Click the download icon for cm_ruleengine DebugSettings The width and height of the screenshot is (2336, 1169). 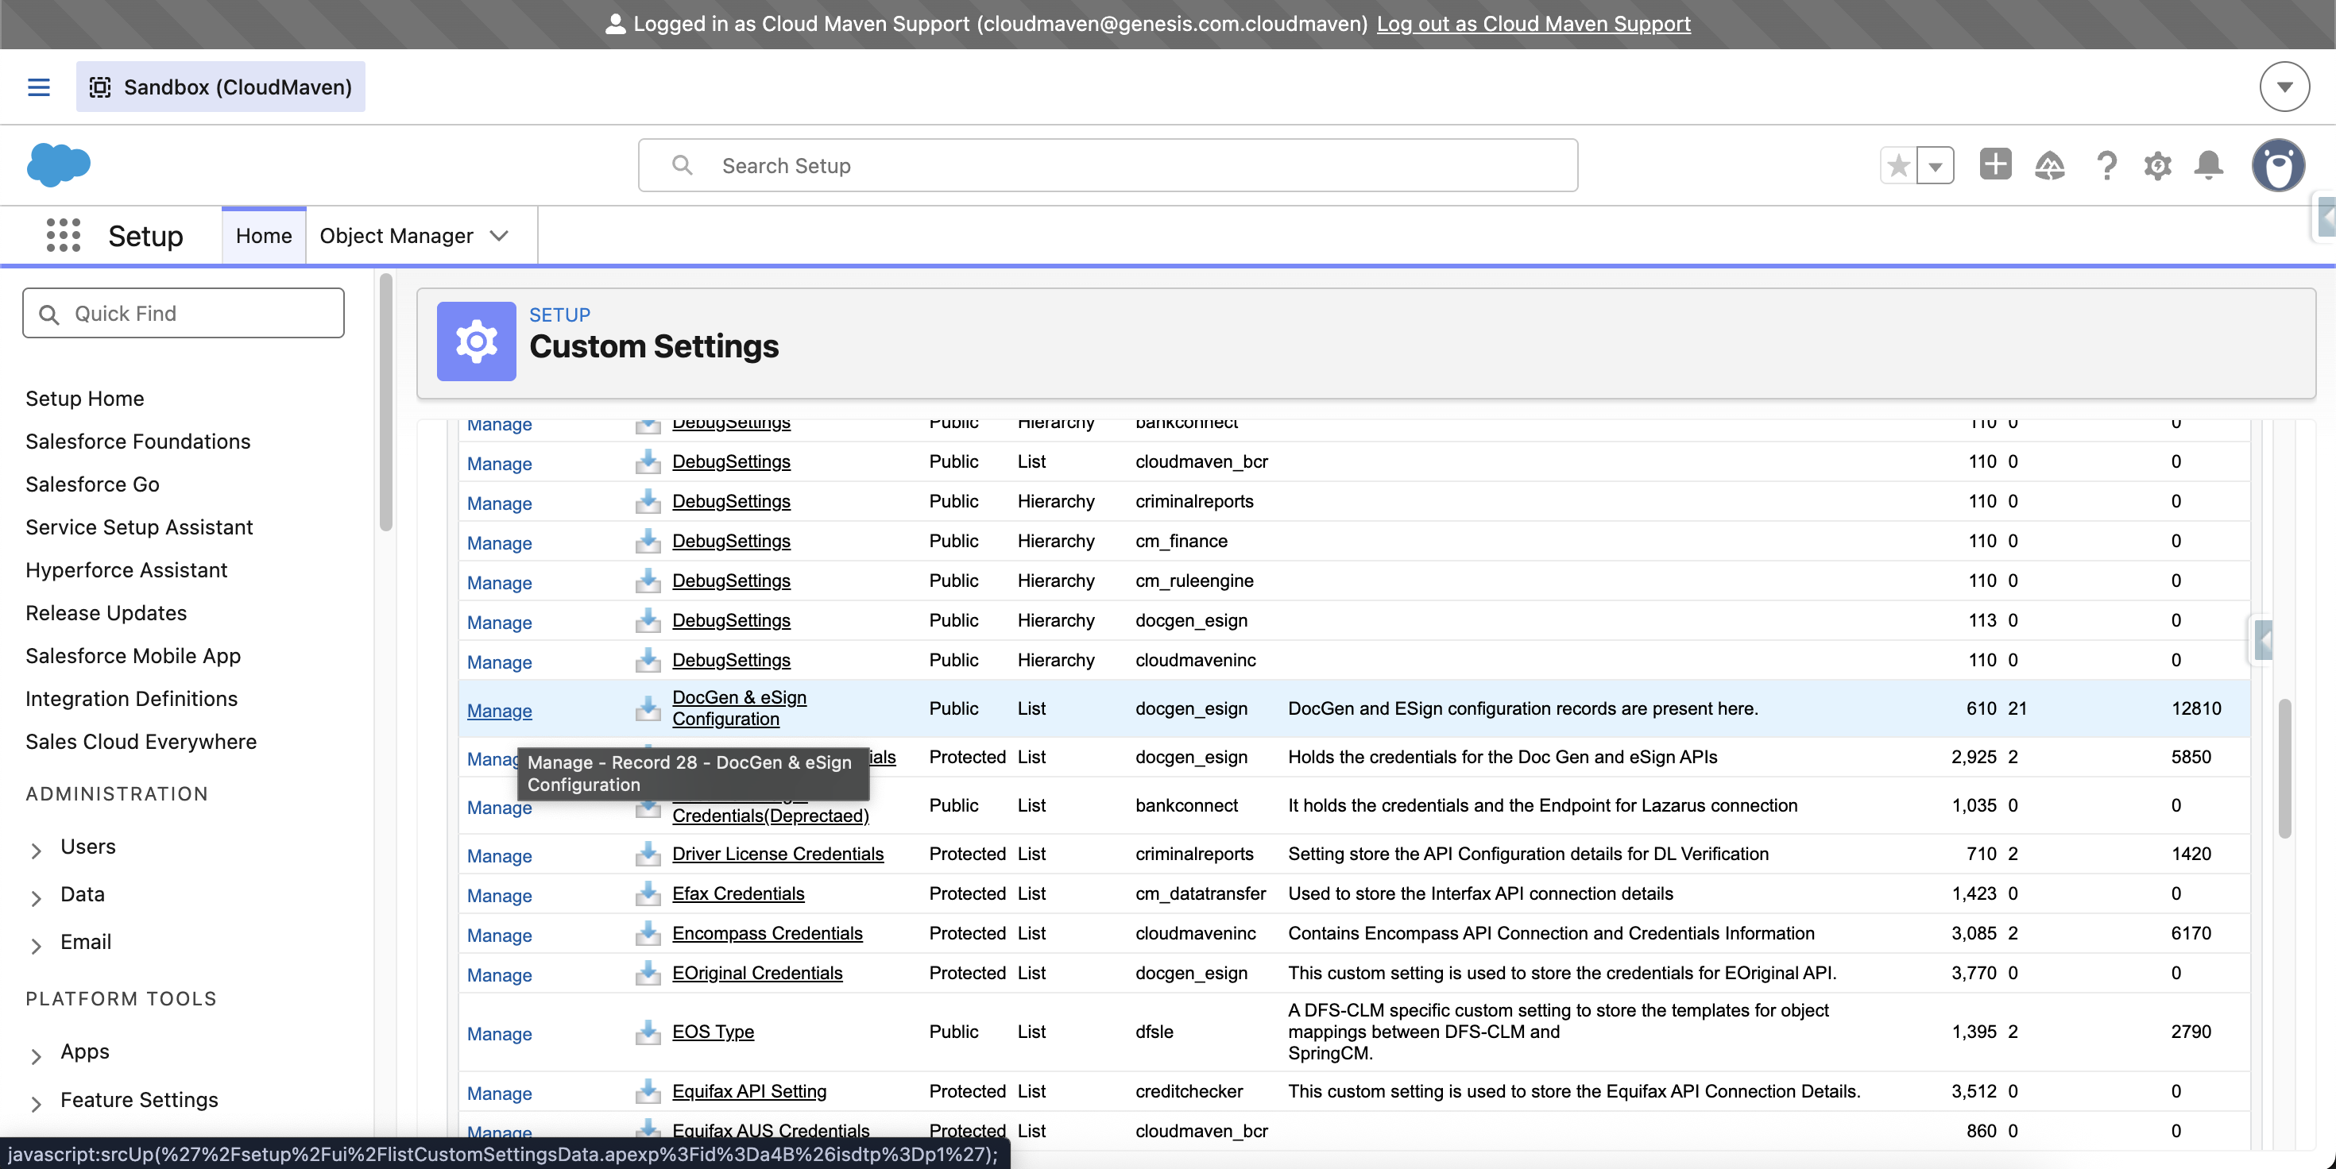pos(648,581)
